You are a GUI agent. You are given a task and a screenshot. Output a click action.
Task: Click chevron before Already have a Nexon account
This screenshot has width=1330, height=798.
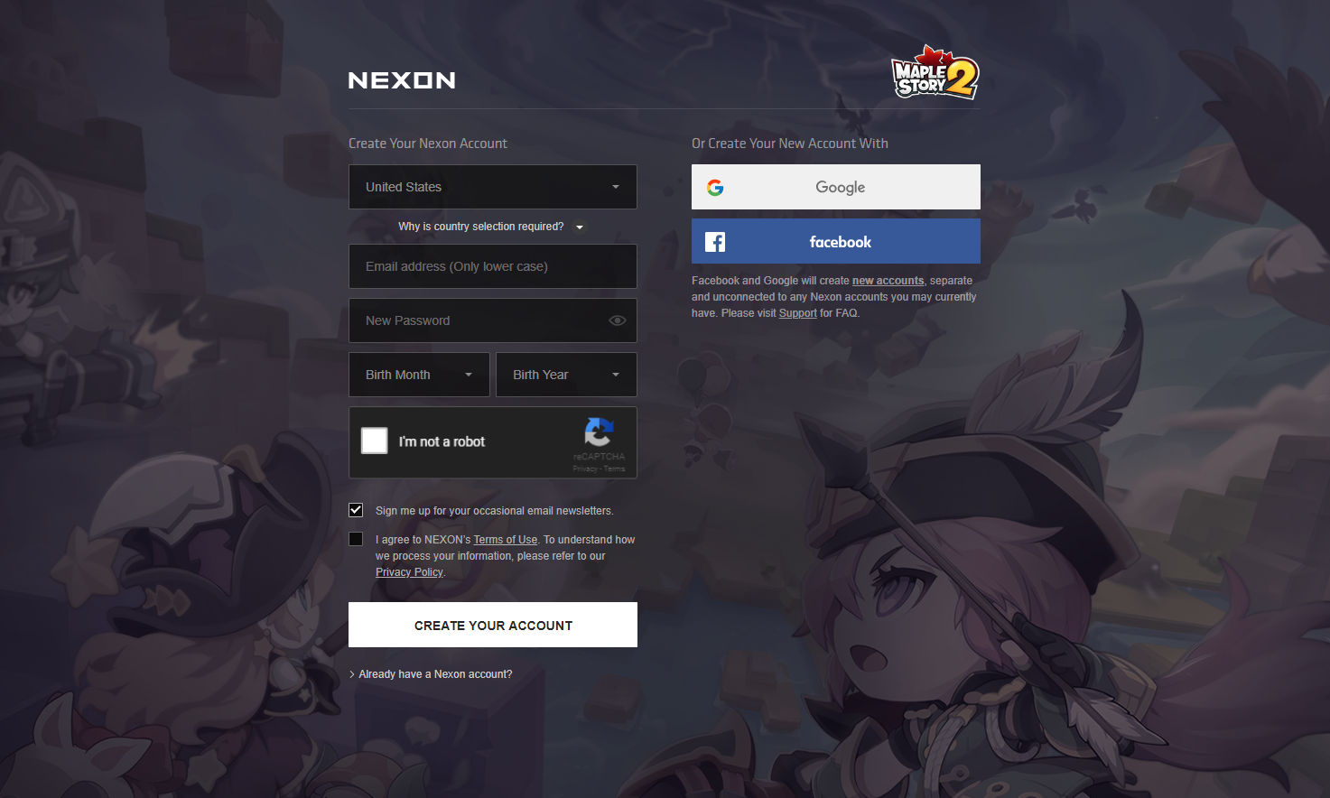coord(352,674)
